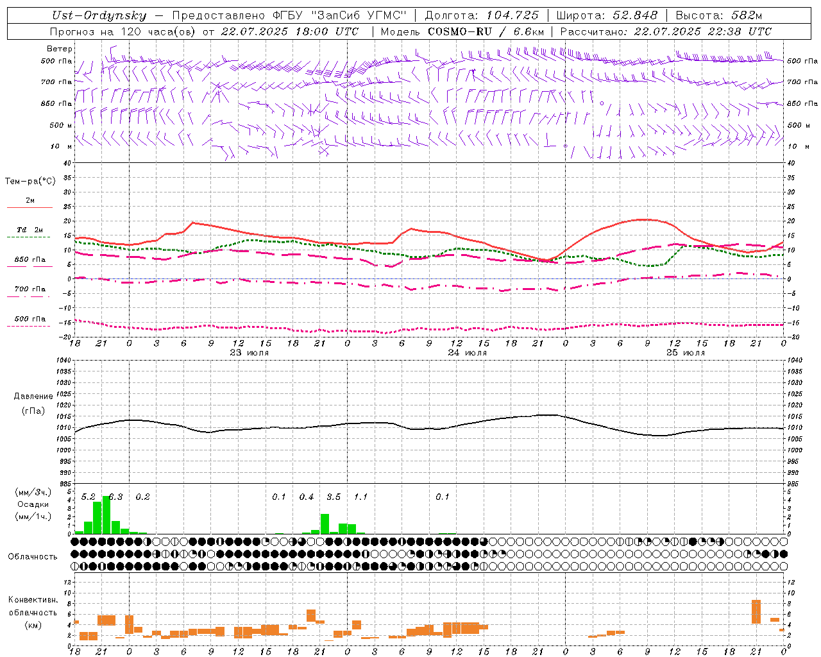The height and width of the screenshot is (657, 821).
Task: Click '850 гПа' entry in temperature legend
Action: (x=30, y=260)
